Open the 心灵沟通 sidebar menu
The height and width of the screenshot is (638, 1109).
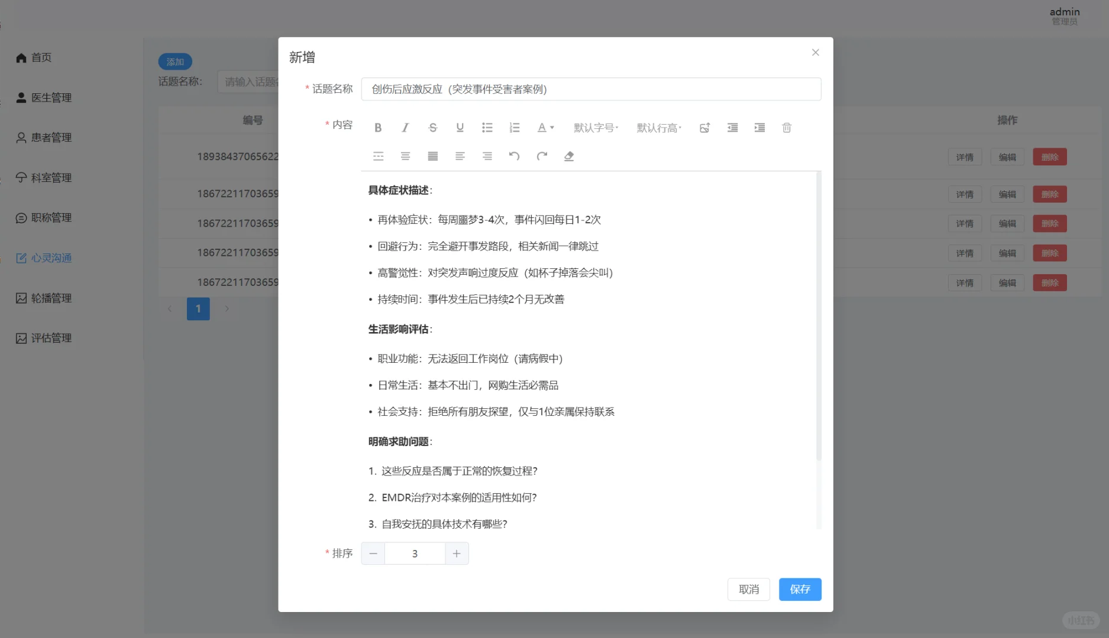pos(52,258)
